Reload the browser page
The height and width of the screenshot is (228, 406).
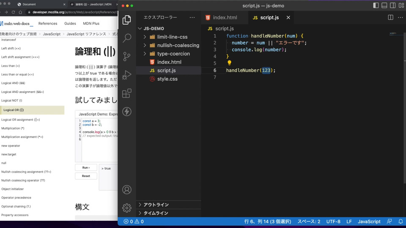coord(13,12)
